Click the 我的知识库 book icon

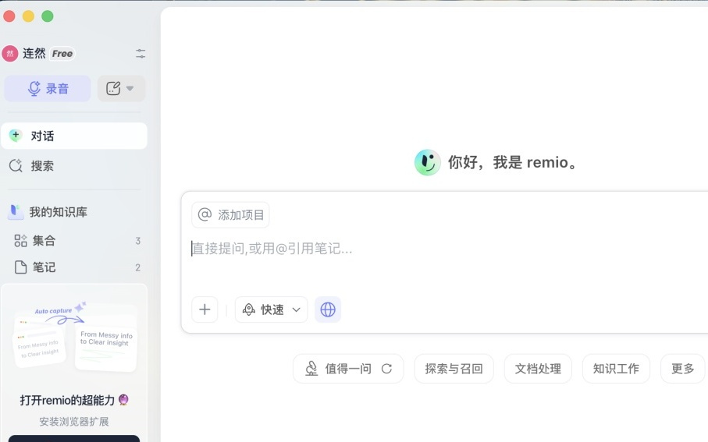pyautogui.click(x=16, y=211)
